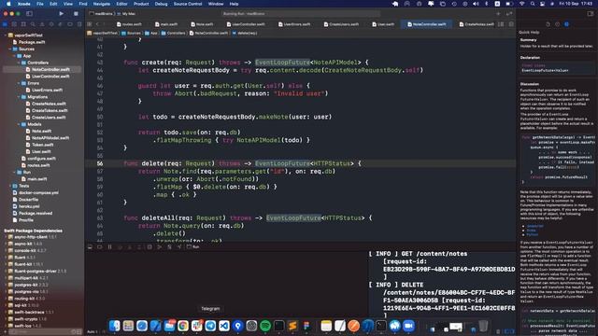Collapse the vaporSwiftTest project root

pyautogui.click(x=6, y=35)
